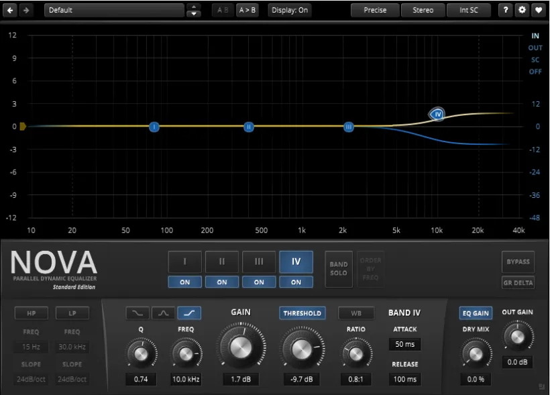This screenshot has height=395, width=550.
Task: Click the undo back arrow icon
Action: click(10, 10)
